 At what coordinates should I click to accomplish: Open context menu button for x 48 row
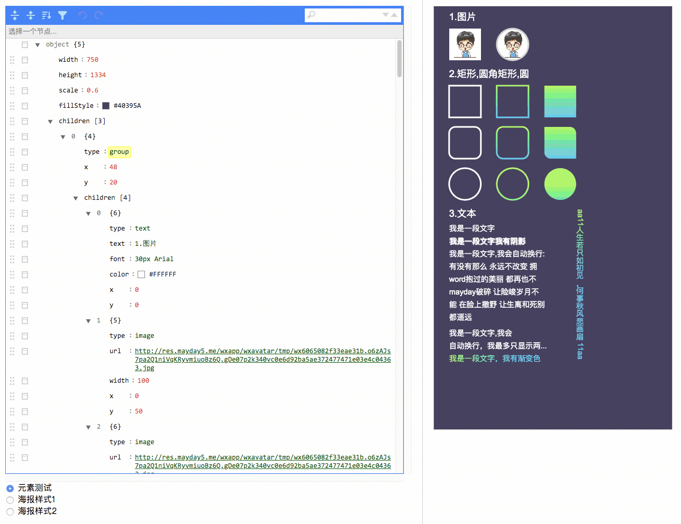click(25, 167)
